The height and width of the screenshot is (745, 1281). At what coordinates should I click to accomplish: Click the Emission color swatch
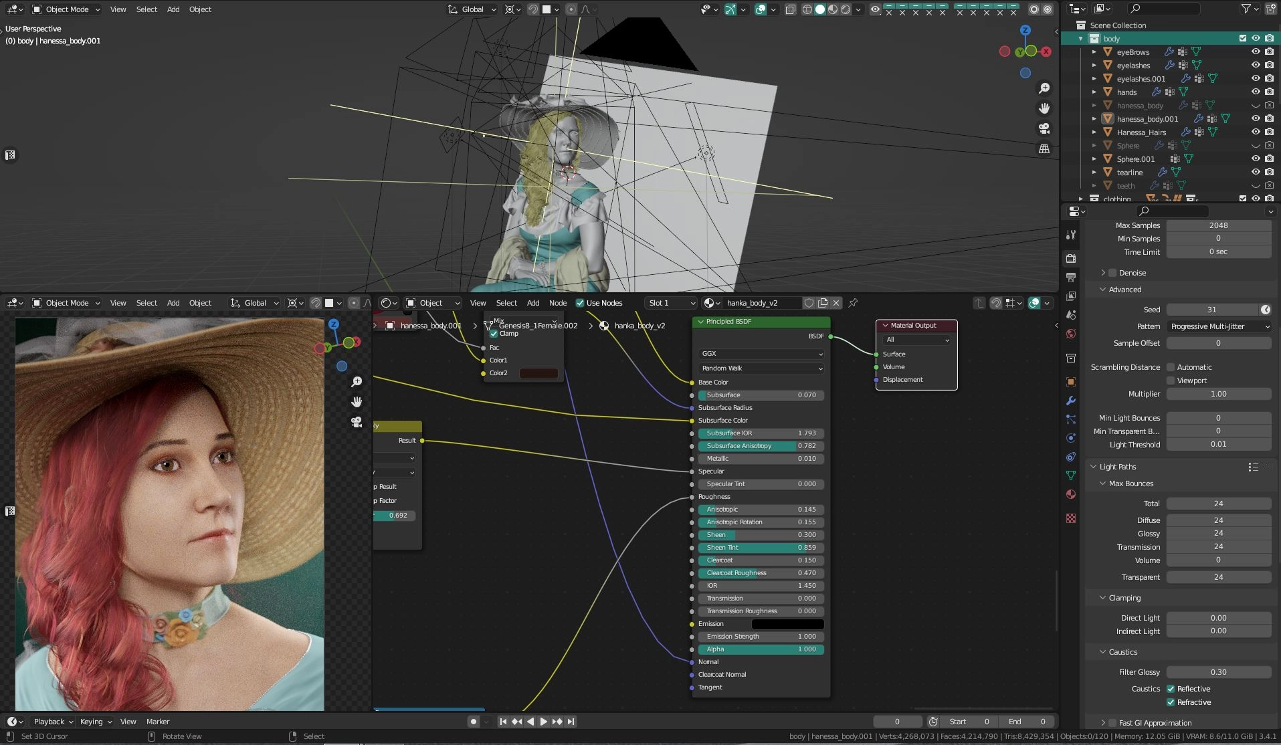pos(787,624)
